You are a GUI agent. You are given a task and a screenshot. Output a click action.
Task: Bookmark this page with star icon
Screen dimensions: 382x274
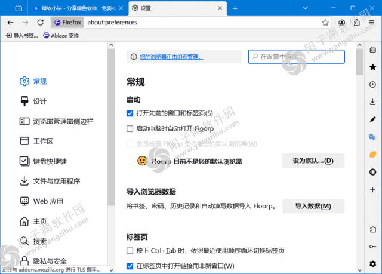coord(325,23)
